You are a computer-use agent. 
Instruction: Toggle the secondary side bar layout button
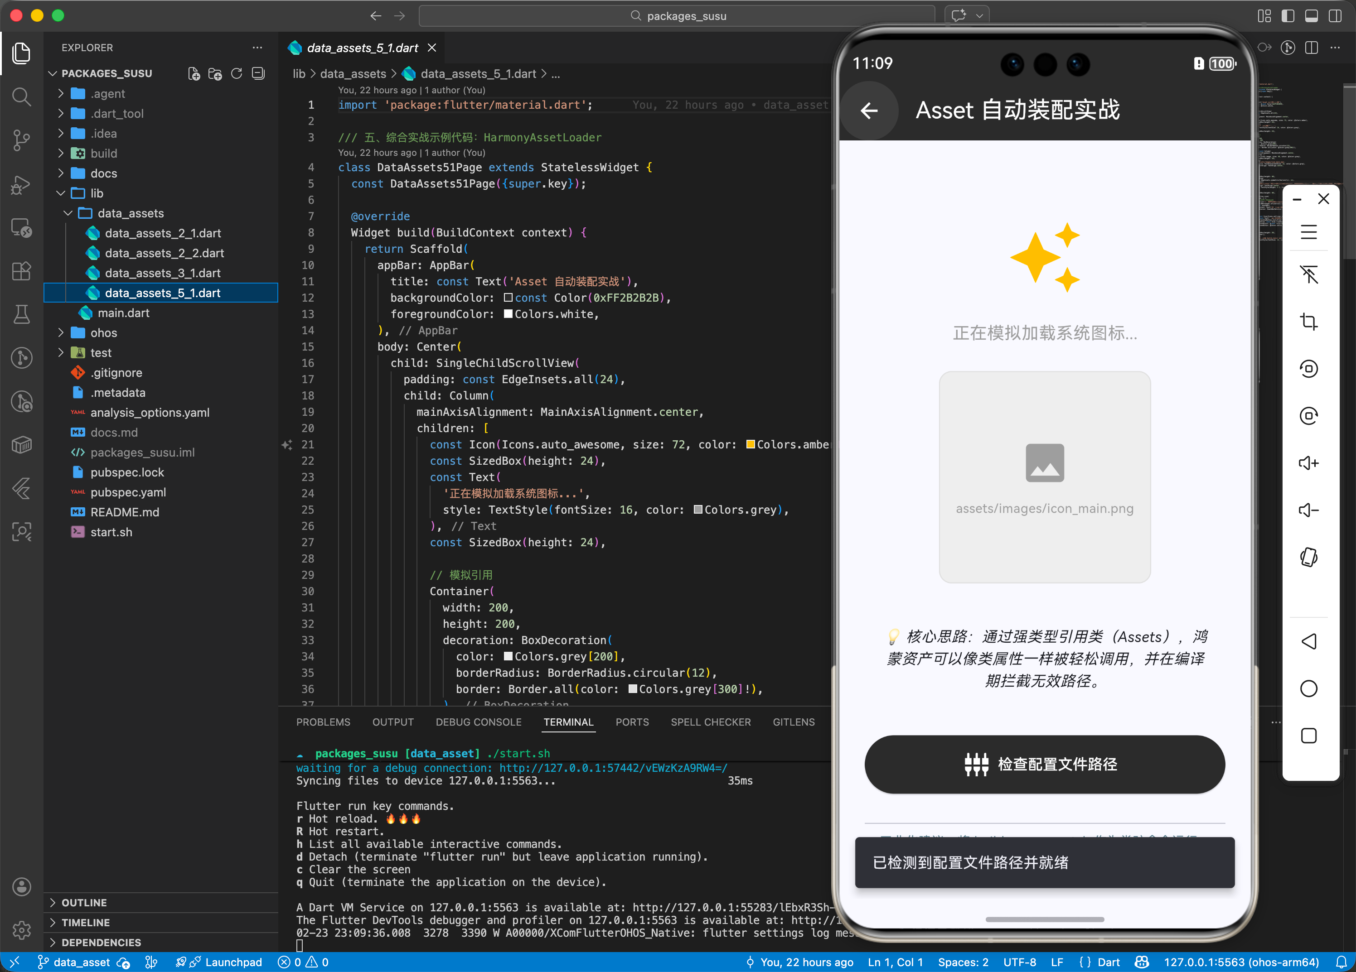[1335, 15]
